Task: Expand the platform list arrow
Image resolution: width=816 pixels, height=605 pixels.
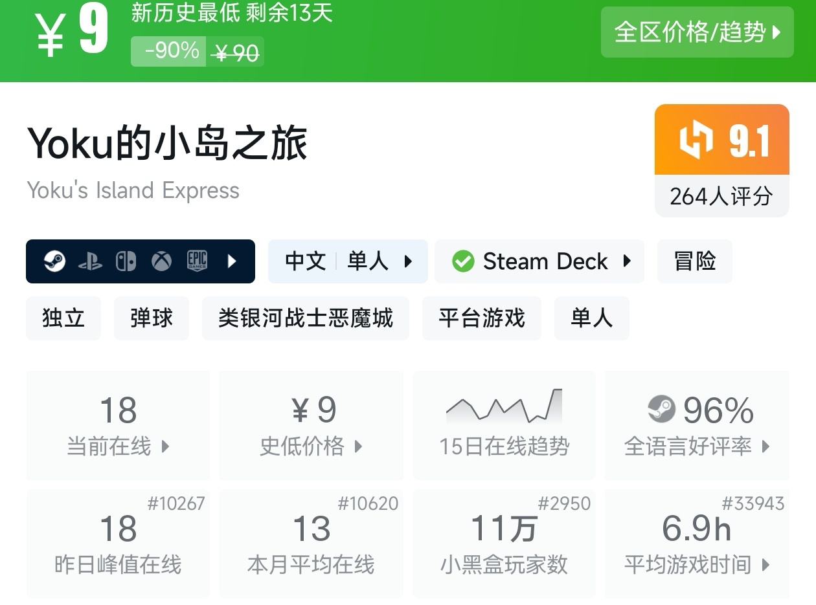Action: click(232, 261)
